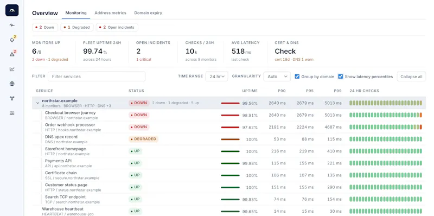
Task: Click the 4687 ms P99 value
Action: [x=333, y=128]
